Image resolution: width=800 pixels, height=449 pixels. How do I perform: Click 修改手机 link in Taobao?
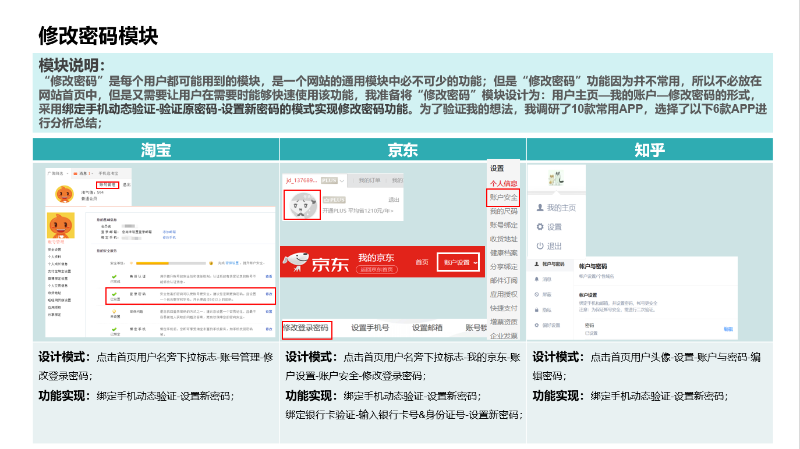169,237
